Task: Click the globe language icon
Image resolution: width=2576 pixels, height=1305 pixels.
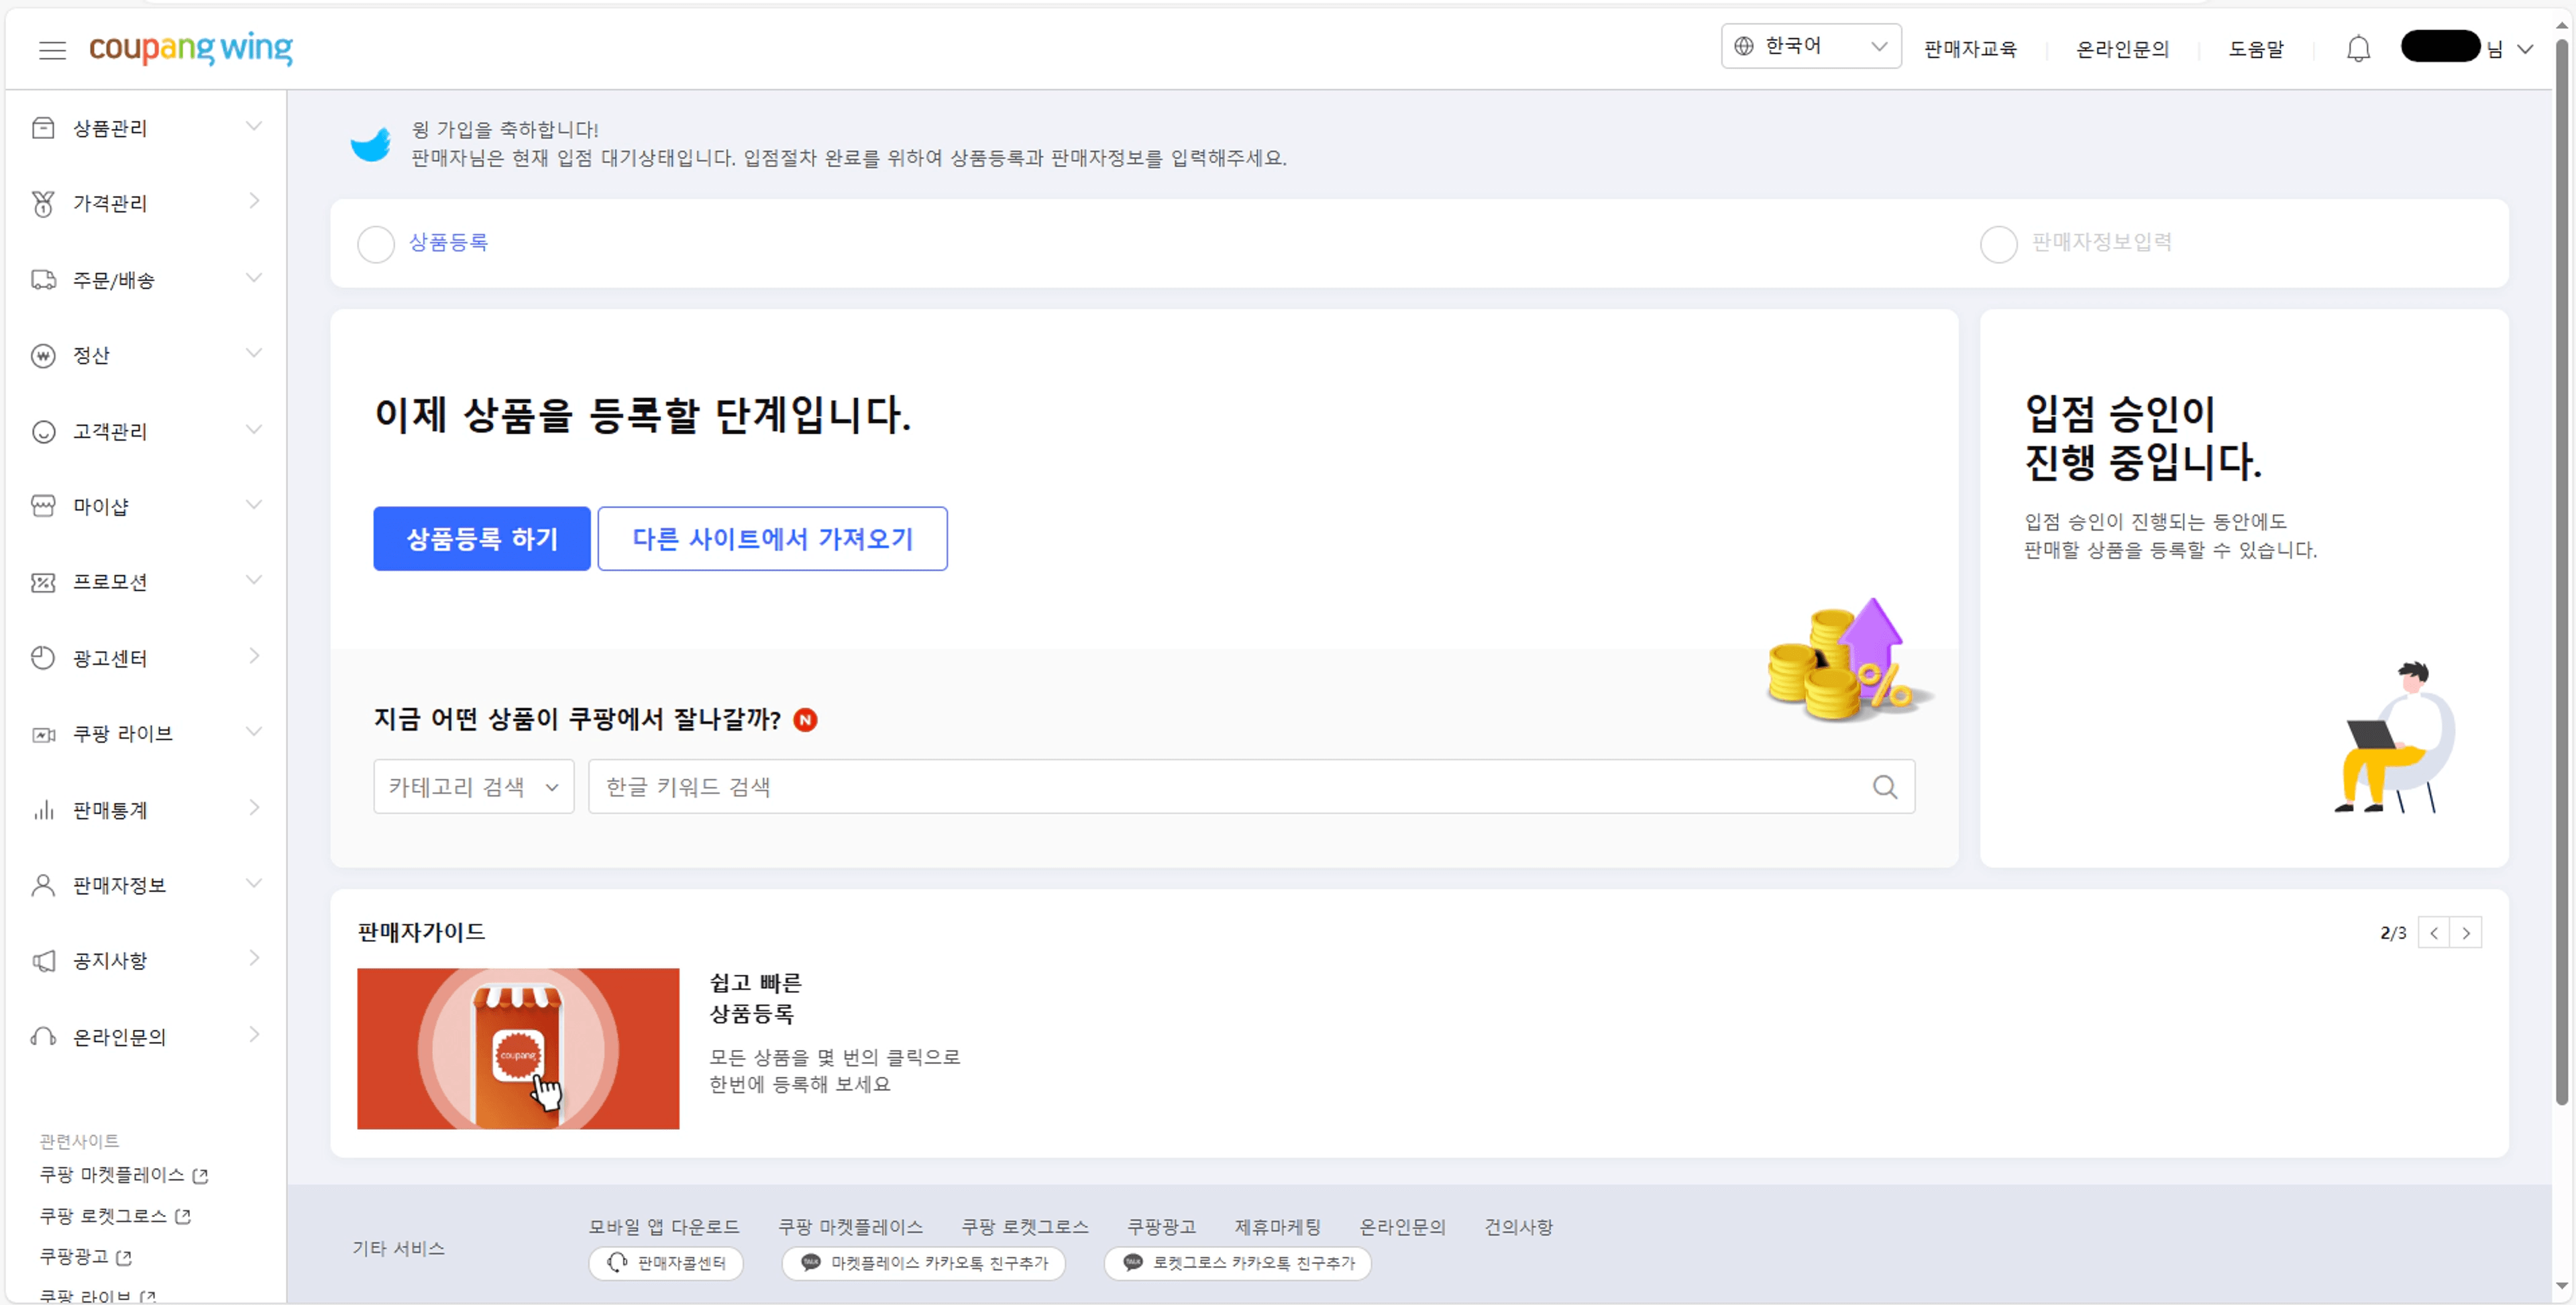Action: click(x=1743, y=46)
